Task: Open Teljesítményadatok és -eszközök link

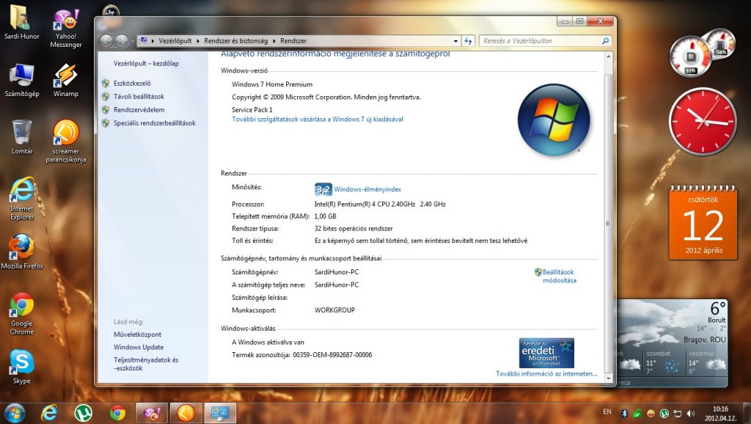Action: [x=146, y=364]
